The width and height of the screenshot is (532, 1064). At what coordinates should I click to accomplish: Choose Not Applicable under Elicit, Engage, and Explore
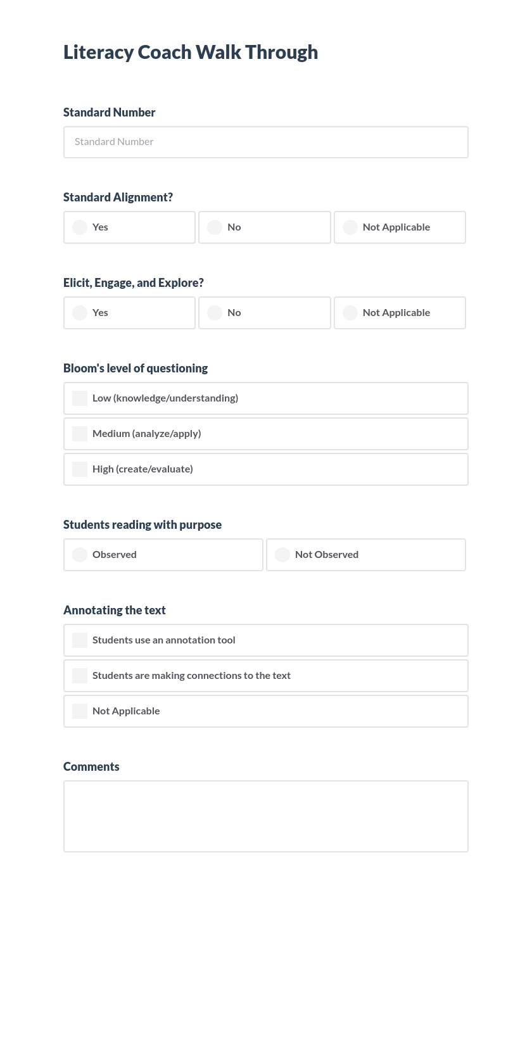pyautogui.click(x=350, y=313)
